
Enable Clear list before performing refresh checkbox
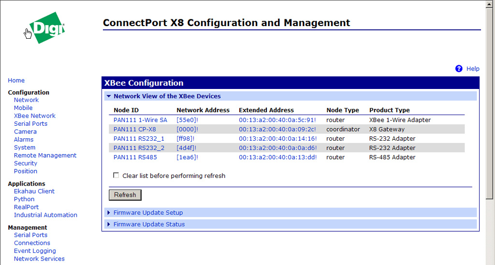[116, 176]
